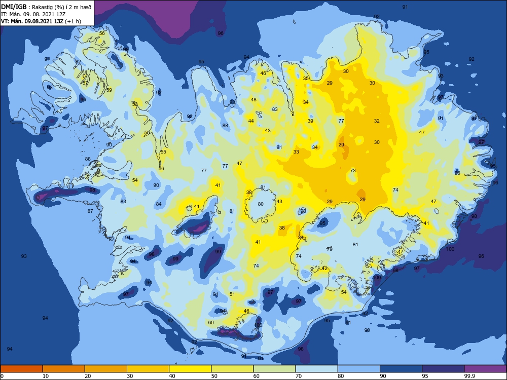Click the legend label '20'
The image size is (507, 380).
(x=88, y=376)
